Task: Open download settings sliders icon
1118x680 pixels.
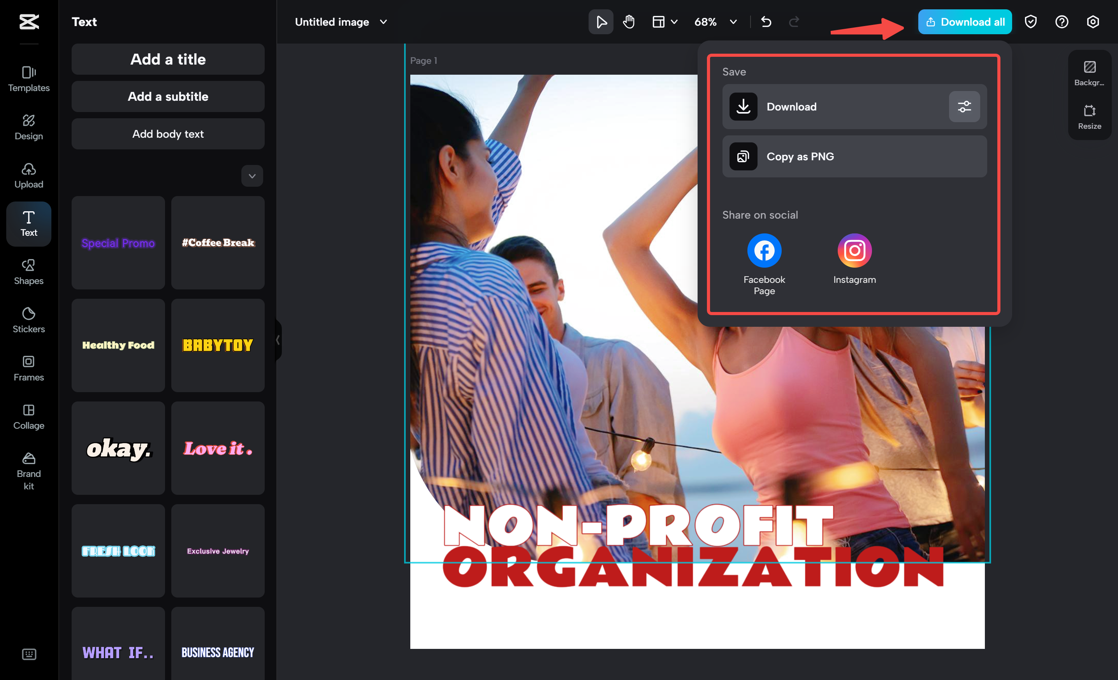Action: point(964,107)
